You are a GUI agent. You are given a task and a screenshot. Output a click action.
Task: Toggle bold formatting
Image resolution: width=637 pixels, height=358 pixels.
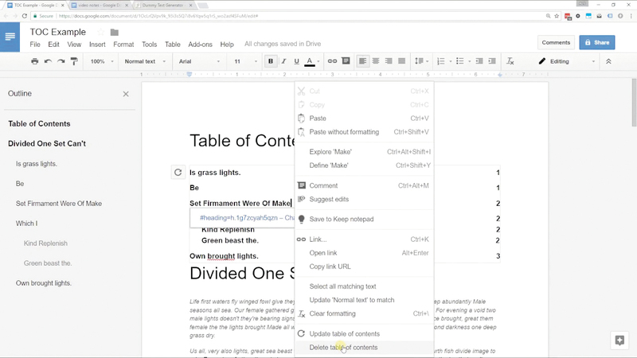pos(271,61)
